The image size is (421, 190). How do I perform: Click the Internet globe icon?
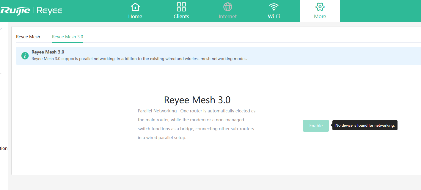(x=228, y=7)
